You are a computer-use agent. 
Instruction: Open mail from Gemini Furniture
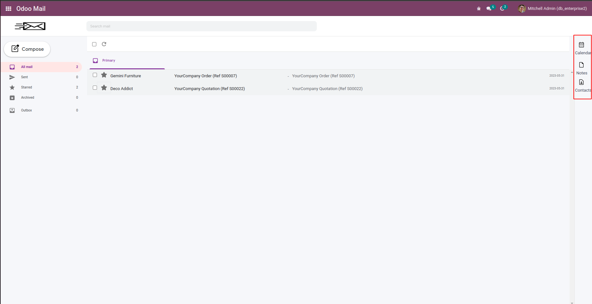click(x=125, y=76)
